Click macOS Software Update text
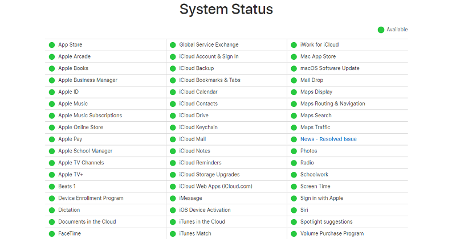Screen dimensions: 456x239 pyautogui.click(x=330, y=68)
